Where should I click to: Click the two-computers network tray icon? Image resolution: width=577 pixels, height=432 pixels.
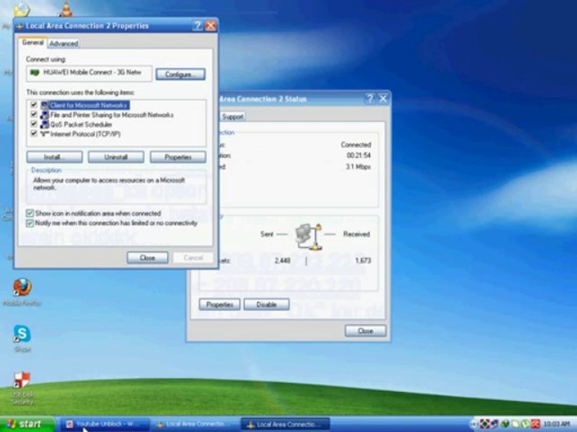(495, 424)
